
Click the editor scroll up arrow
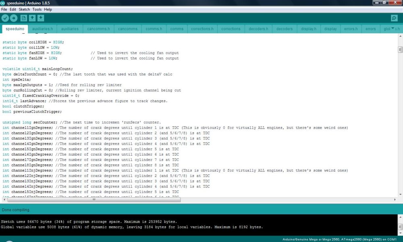[400, 37]
